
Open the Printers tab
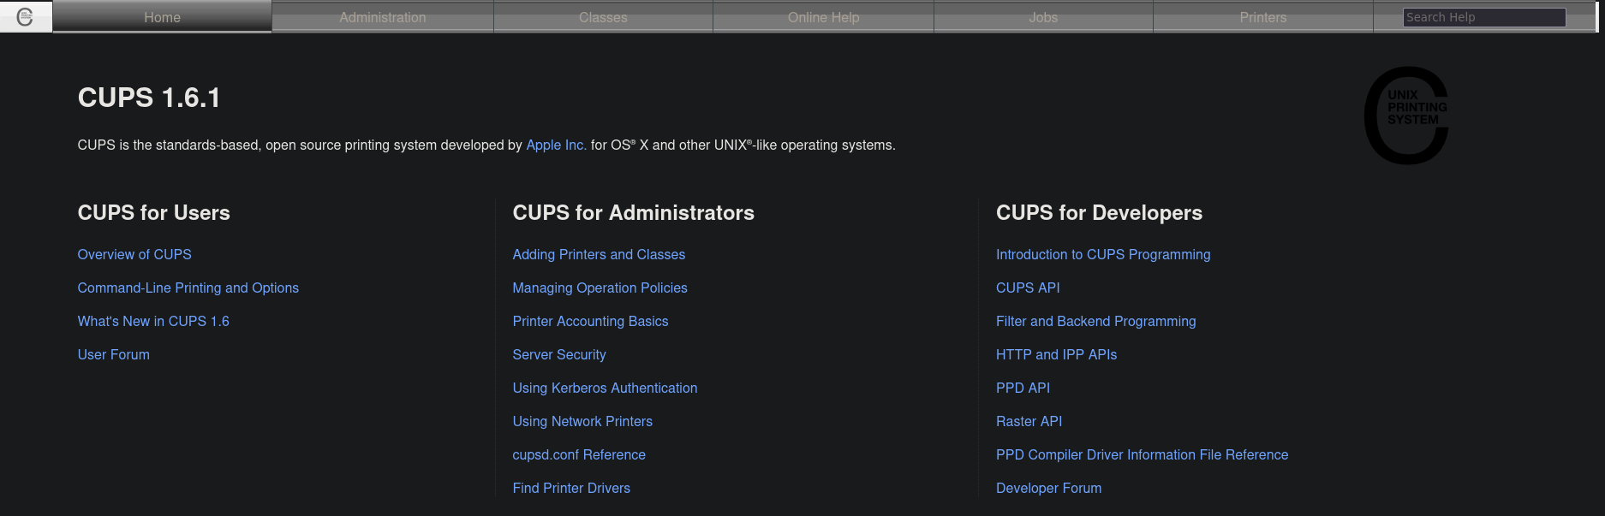[x=1263, y=17]
